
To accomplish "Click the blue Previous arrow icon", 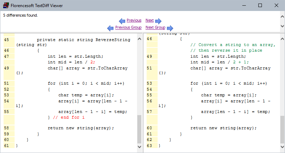I will coord(122,21).
